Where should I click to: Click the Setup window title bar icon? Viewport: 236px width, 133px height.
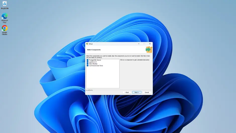point(87,44)
